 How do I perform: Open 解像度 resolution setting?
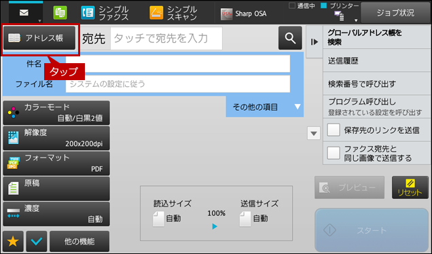56,138
